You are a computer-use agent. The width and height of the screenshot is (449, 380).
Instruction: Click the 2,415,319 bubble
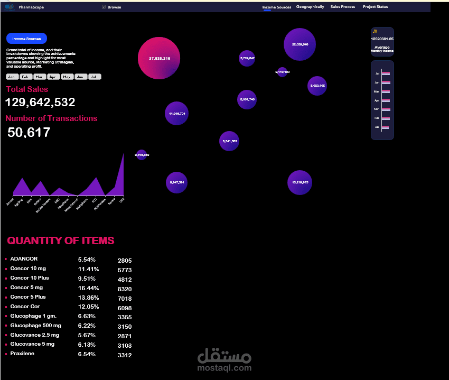142,155
